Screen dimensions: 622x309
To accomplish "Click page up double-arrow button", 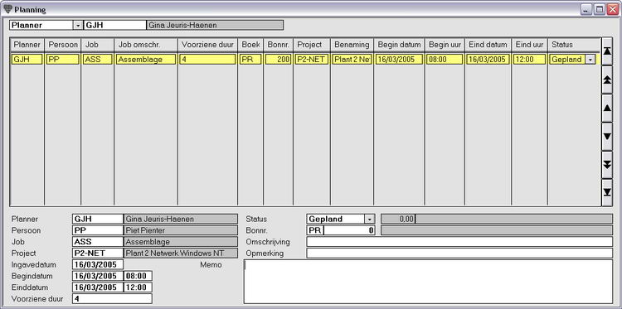I will click(x=606, y=80).
